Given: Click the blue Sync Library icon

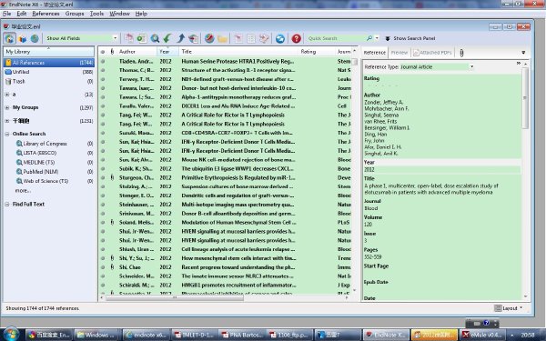Looking at the screenshot, I should (x=280, y=38).
